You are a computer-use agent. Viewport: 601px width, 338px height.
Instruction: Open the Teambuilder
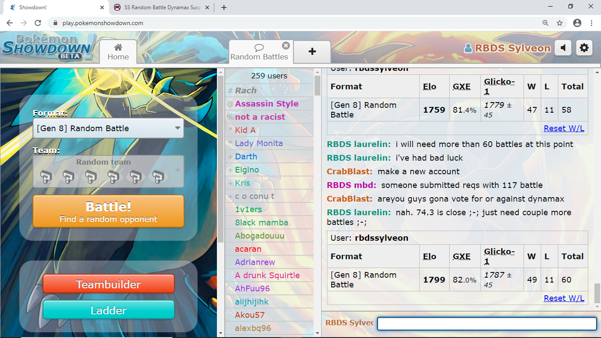coord(109,284)
